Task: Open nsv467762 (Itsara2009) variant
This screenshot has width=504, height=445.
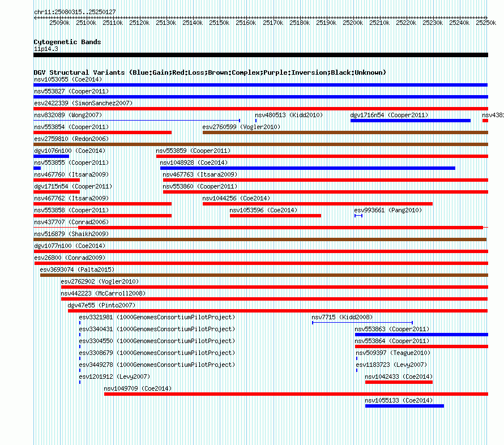Action: pyautogui.click(x=71, y=198)
